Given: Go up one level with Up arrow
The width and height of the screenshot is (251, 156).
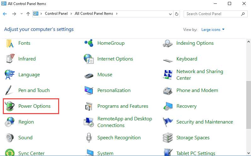Looking at the screenshot, I should pos(28,14).
